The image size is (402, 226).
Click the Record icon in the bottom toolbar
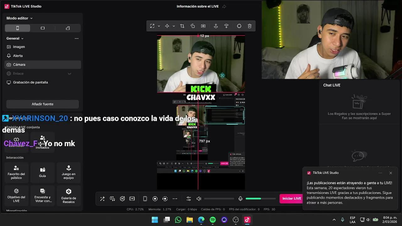coord(155,199)
